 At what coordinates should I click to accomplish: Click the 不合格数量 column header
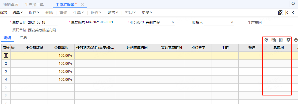pos(35,48)
